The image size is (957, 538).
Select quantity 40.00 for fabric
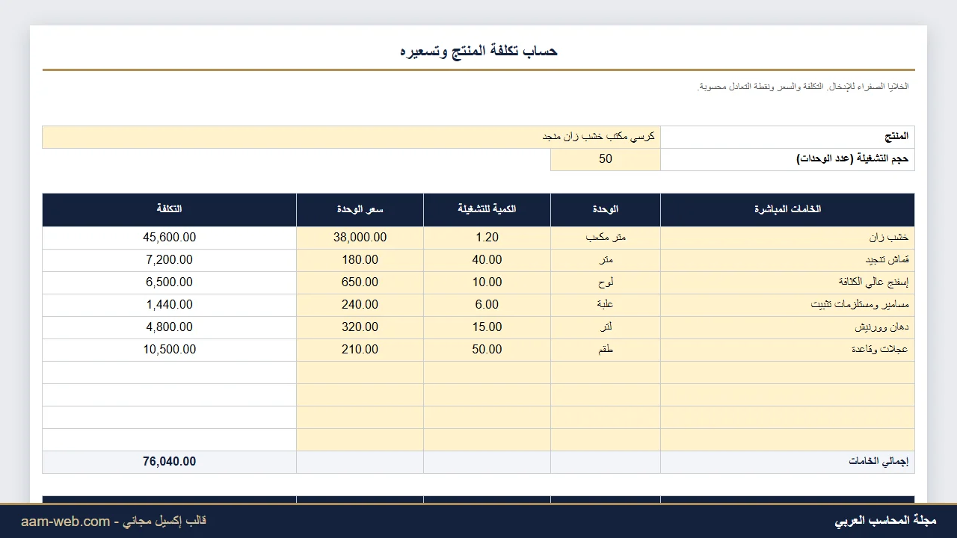pos(487,260)
